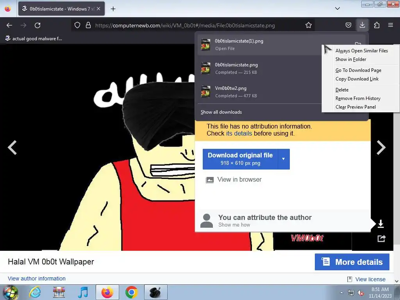Open the treasure chest taskbar icon
Screen dimensions: 400x300
[59, 292]
